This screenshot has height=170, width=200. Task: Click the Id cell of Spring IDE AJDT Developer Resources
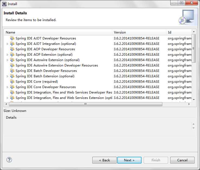[180, 38]
